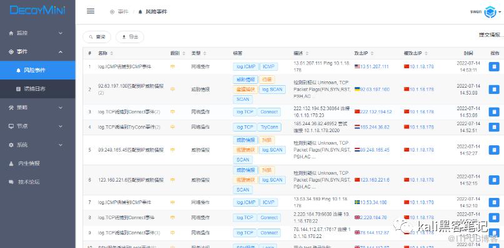This screenshot has height=248, width=504.
Task: Click the log.ICMP tag in row 1
Action: (246, 66)
